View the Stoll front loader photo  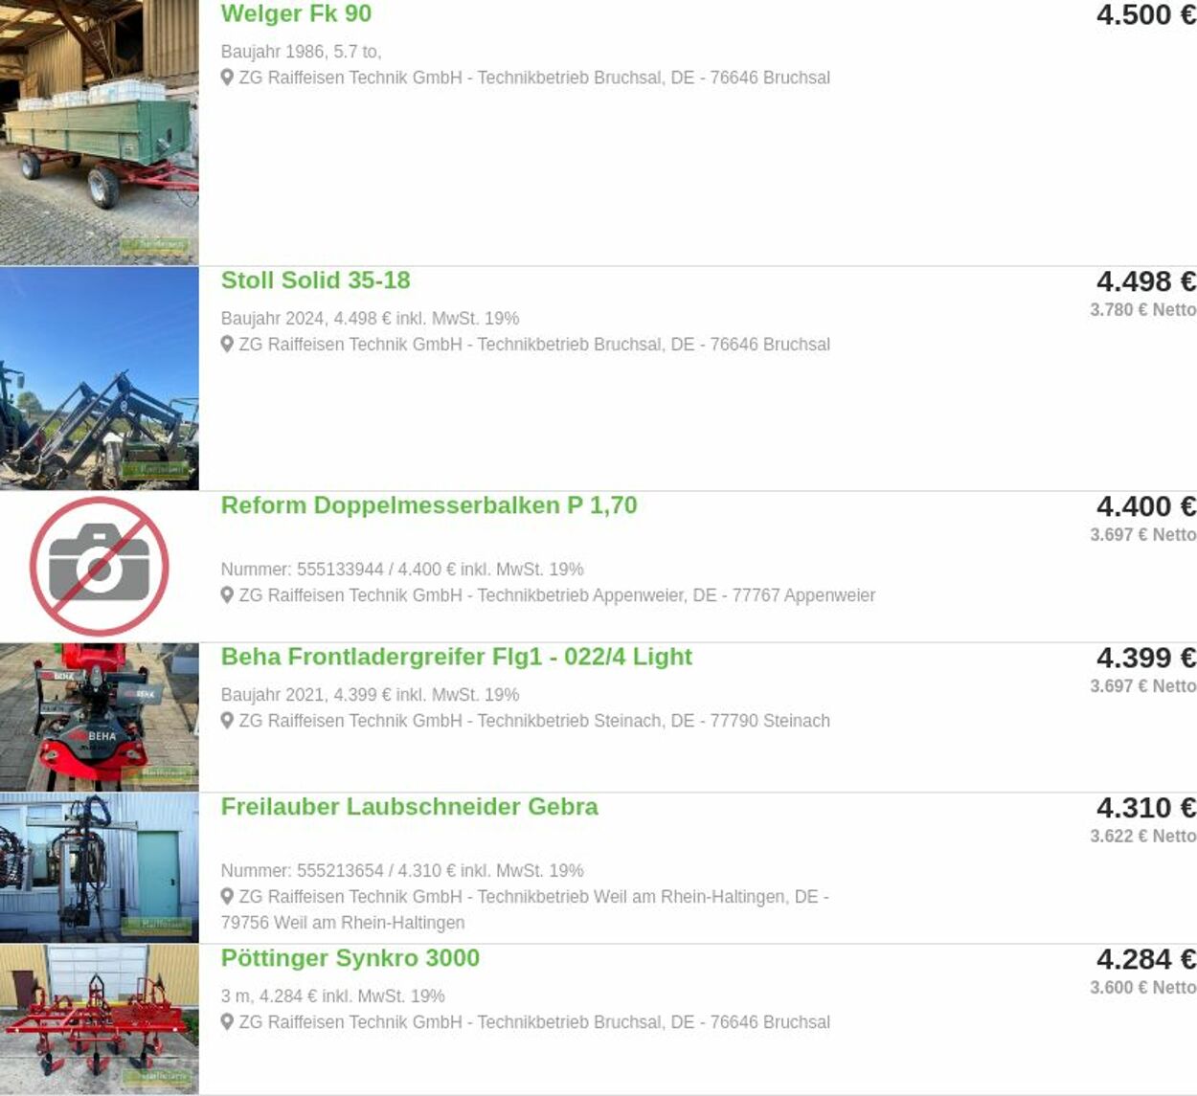(100, 379)
